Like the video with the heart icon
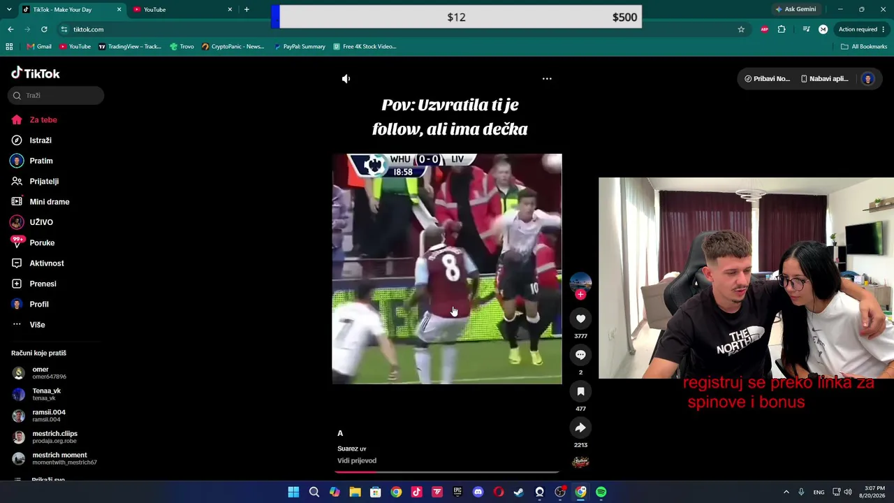 click(x=580, y=319)
